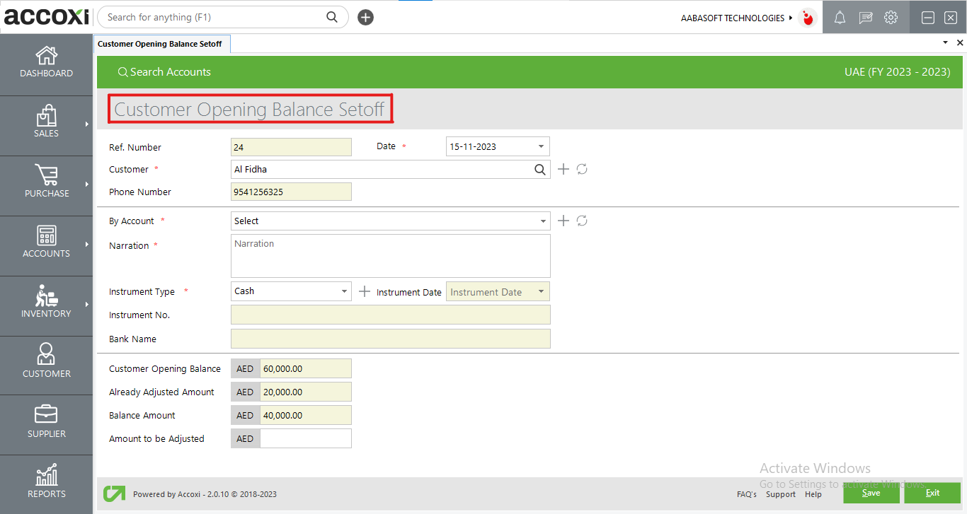967x514 pixels.
Task: Search for a customer using the magnifier icon
Action: pos(540,169)
